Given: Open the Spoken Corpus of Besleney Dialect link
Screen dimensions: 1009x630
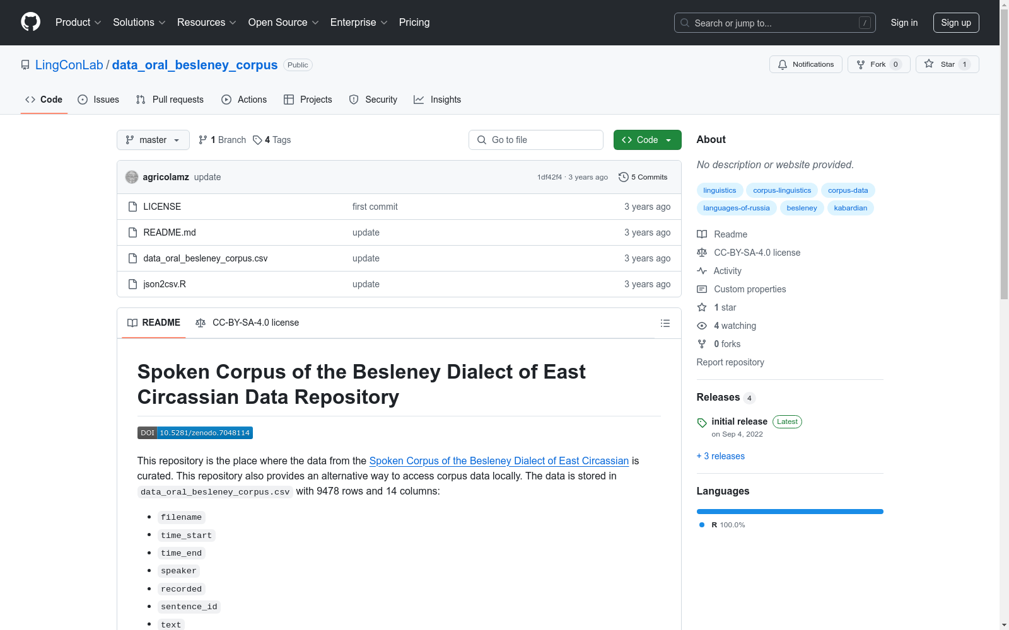Looking at the screenshot, I should pos(499,461).
